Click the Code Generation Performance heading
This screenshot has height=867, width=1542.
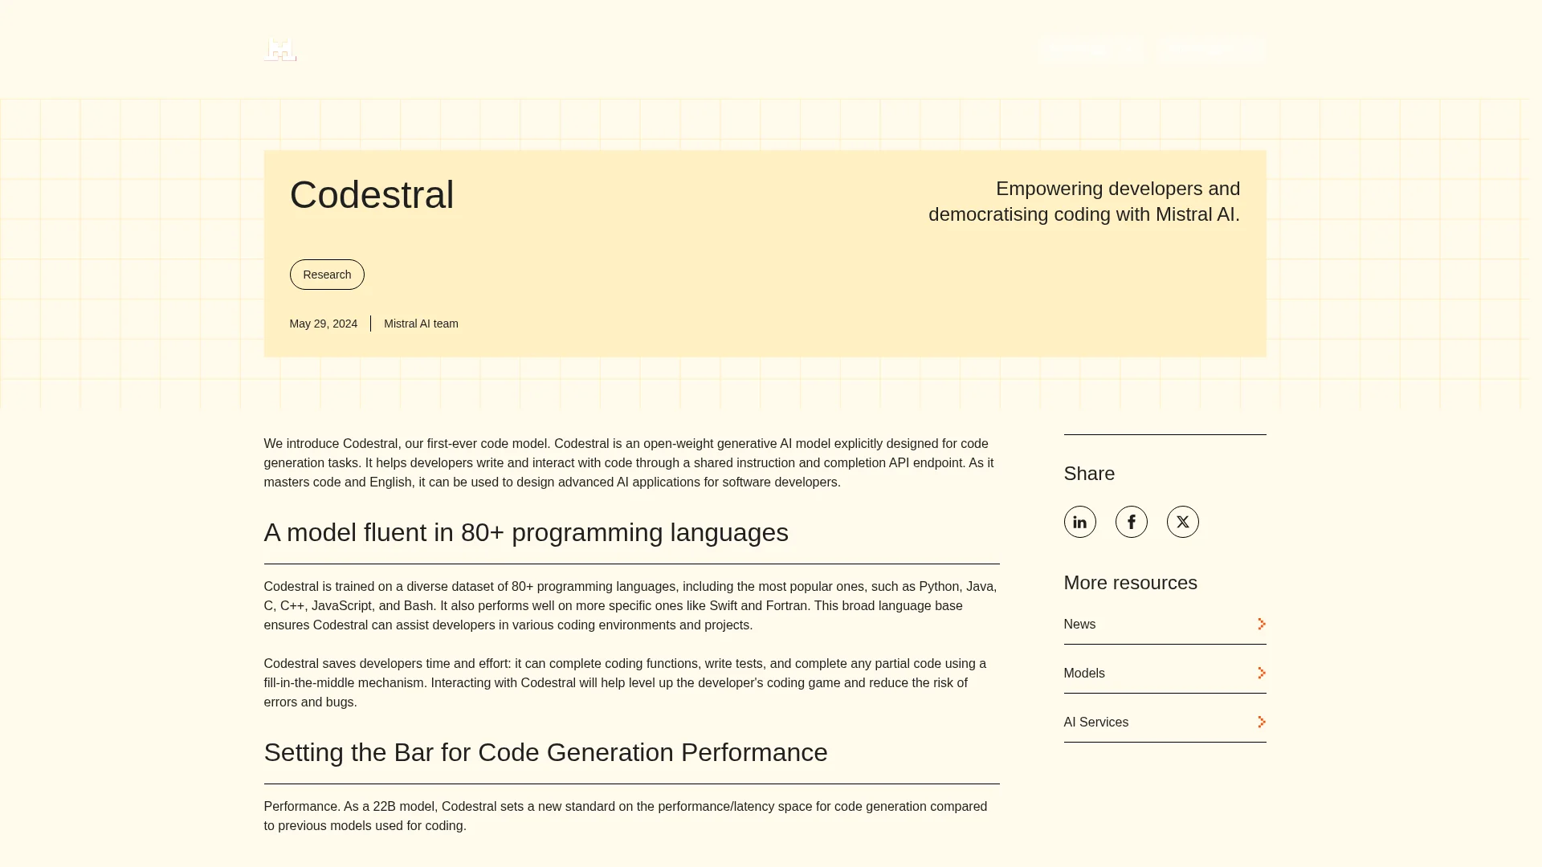pyautogui.click(x=545, y=752)
